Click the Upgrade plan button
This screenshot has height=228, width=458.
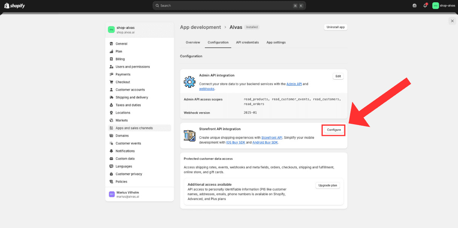pyautogui.click(x=327, y=185)
